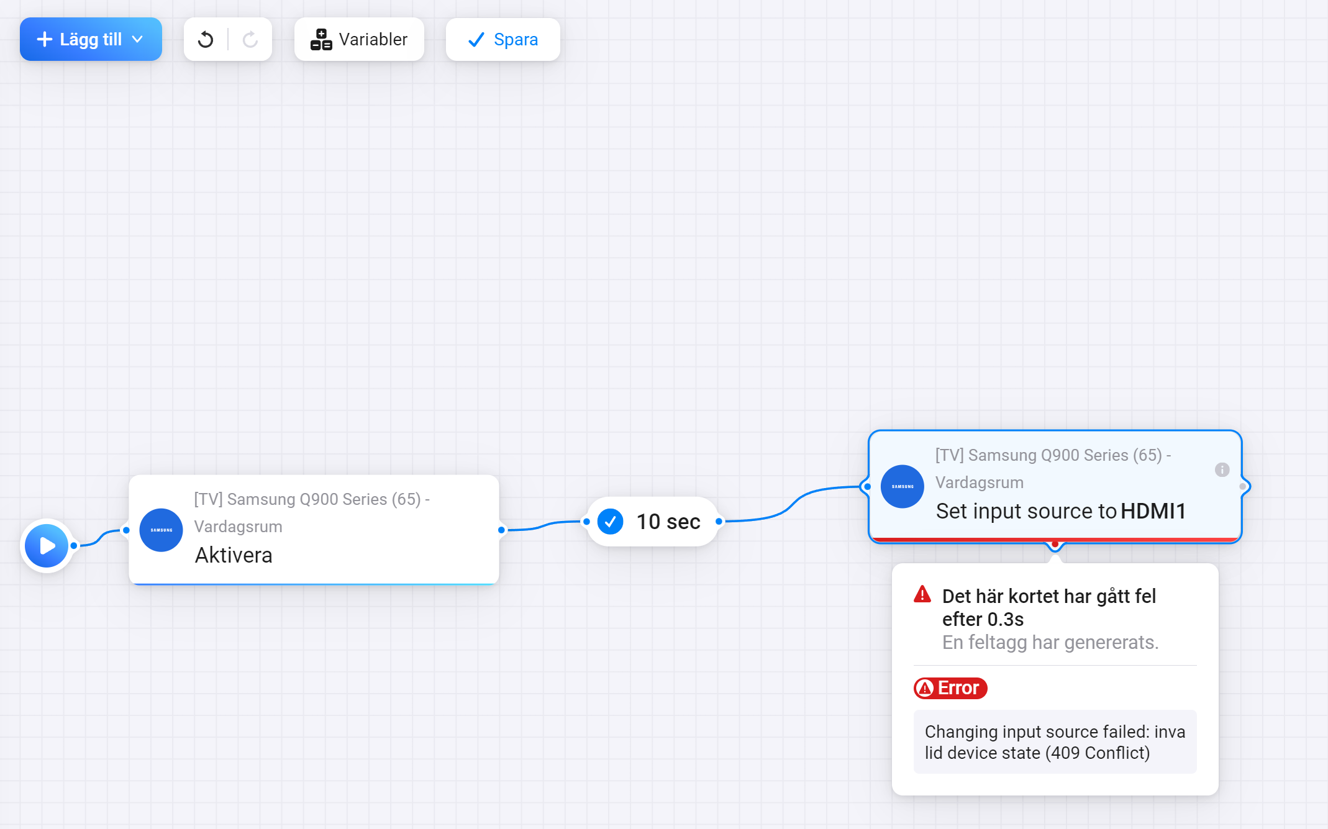Viewport: 1328px width, 829px height.
Task: Open the Lägg till dropdown
Action: click(91, 40)
